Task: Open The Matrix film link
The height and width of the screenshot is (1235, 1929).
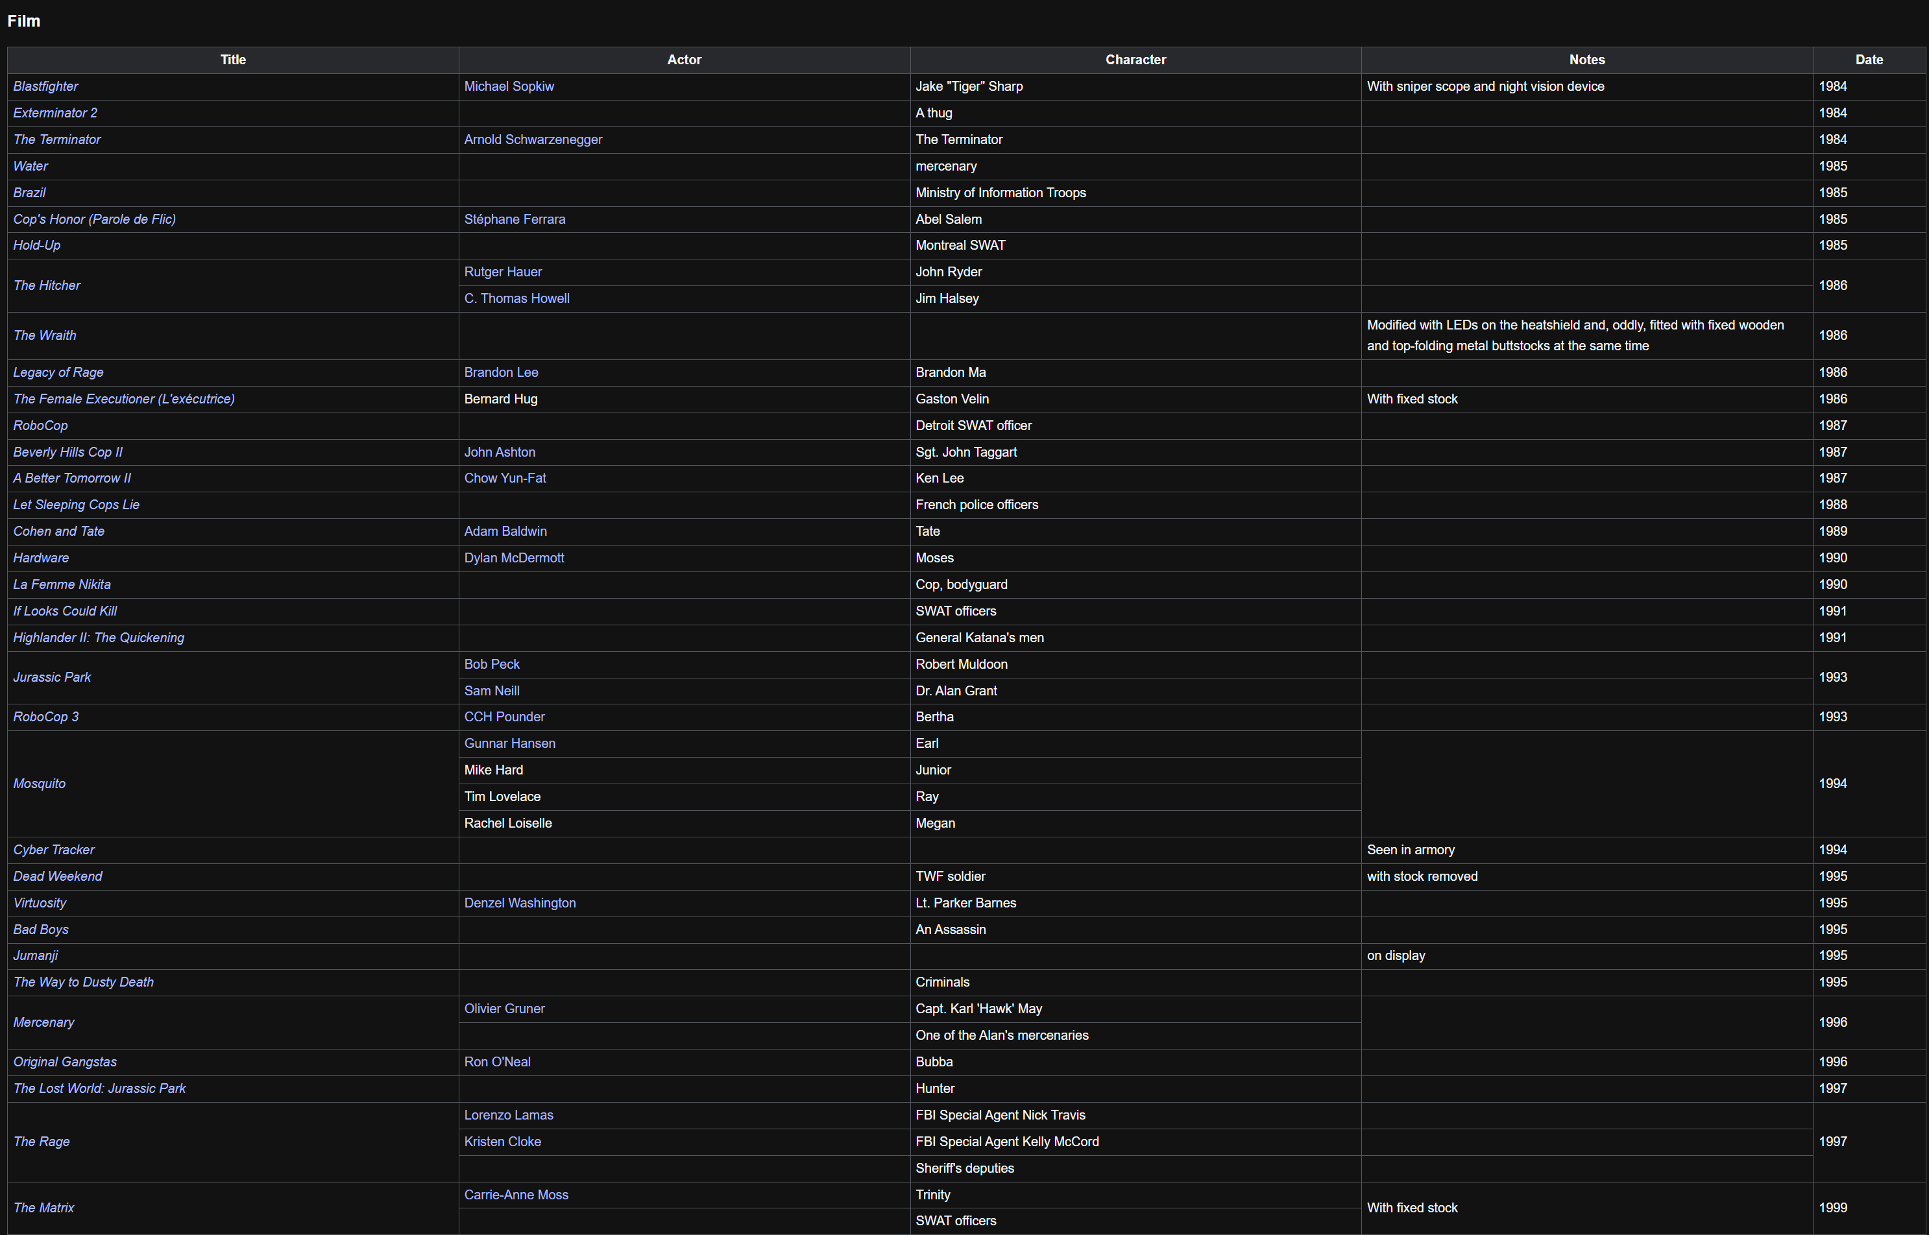Action: pyautogui.click(x=44, y=1208)
